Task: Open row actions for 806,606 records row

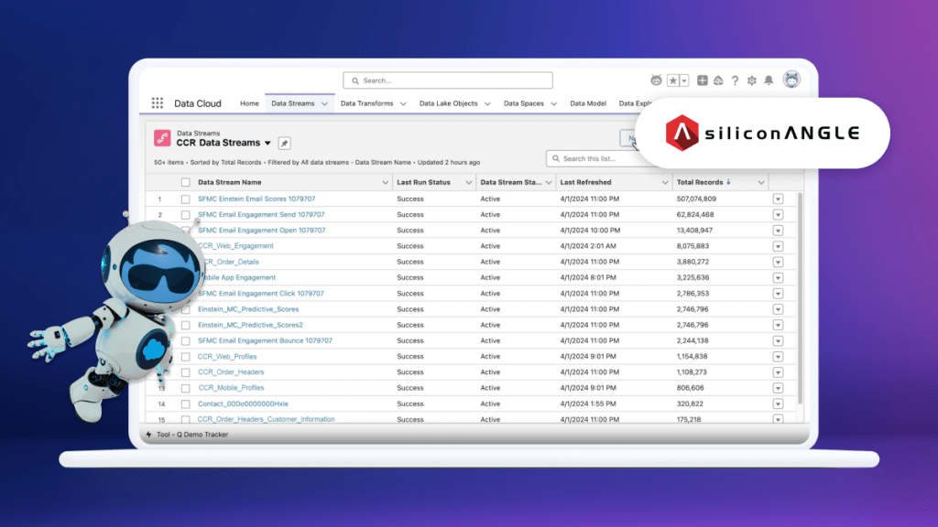Action: (x=778, y=388)
